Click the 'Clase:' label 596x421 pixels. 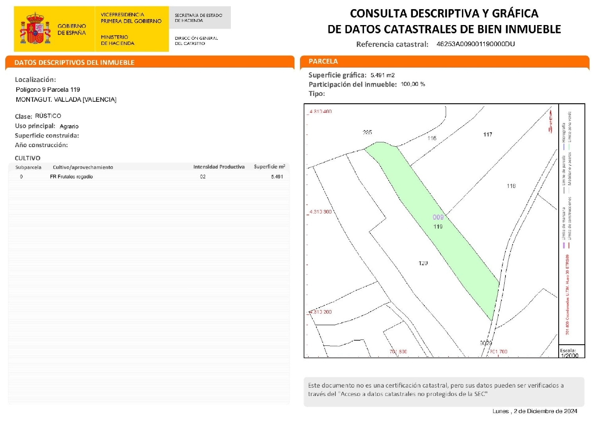pyautogui.click(x=23, y=116)
